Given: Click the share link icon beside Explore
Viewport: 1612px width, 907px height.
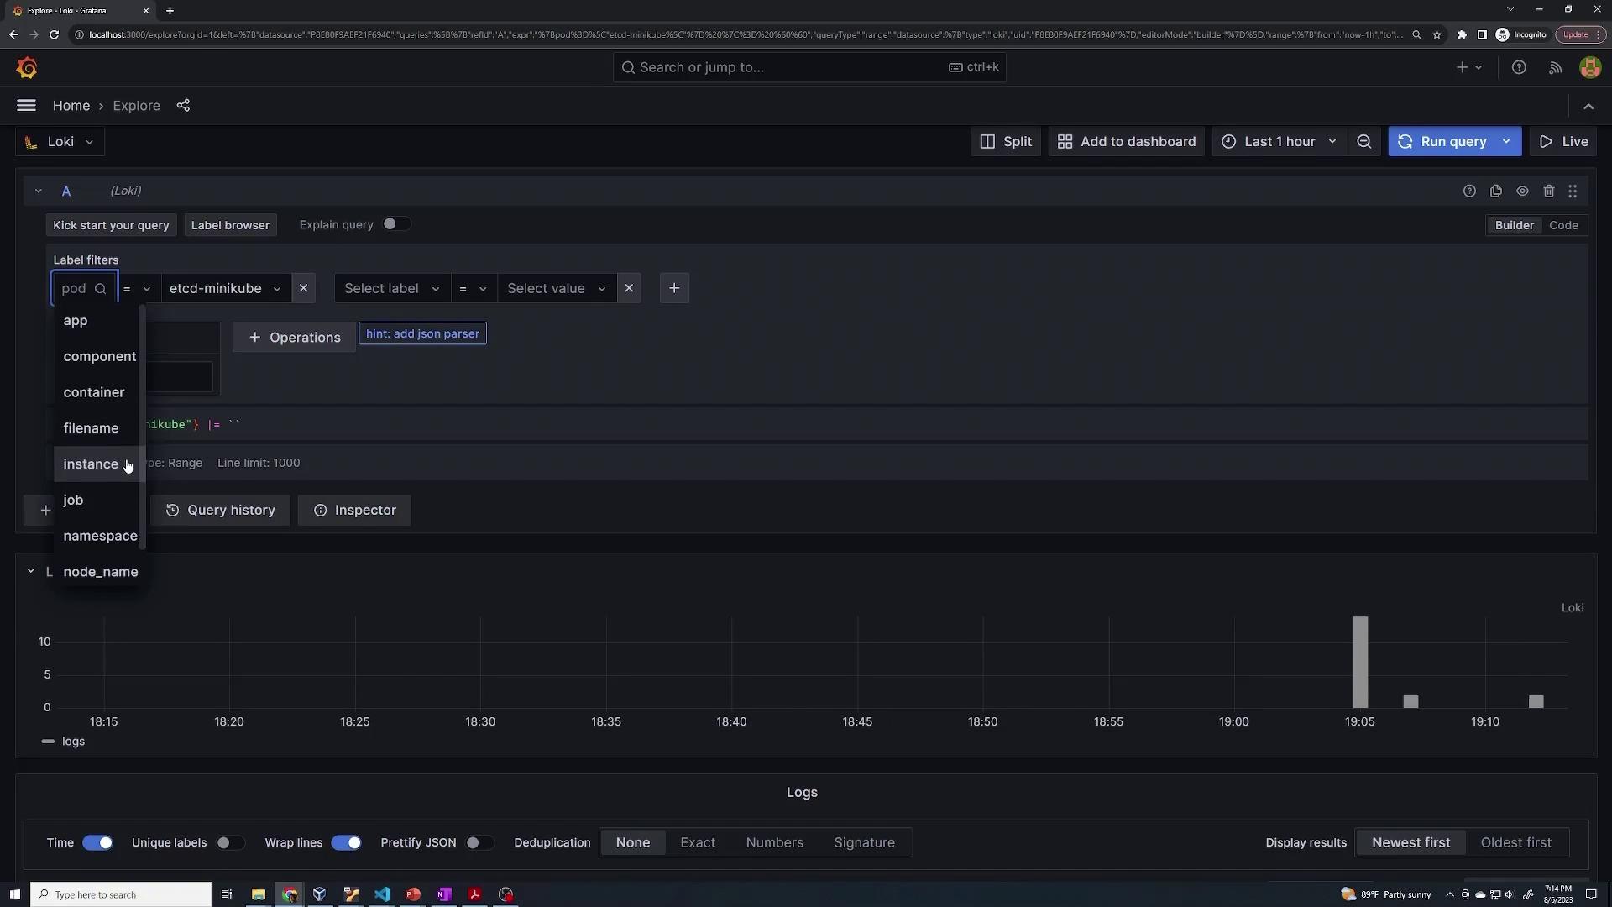Looking at the screenshot, I should tap(183, 106).
